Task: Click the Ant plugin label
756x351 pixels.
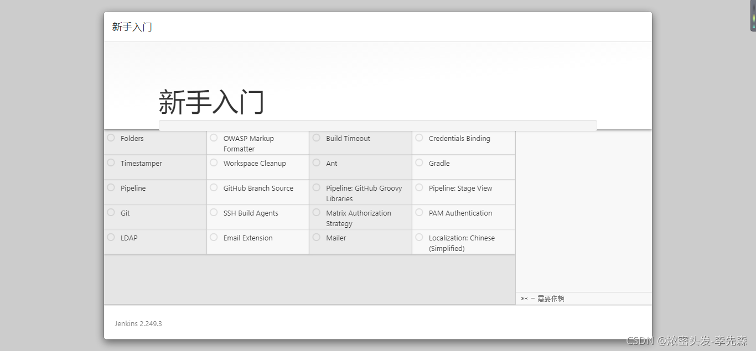Action: [x=332, y=164]
